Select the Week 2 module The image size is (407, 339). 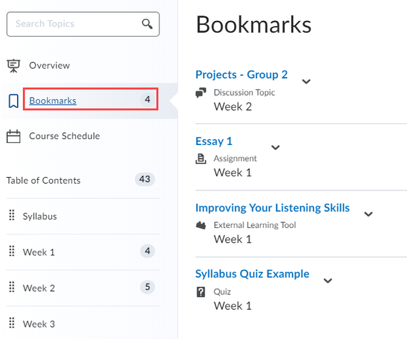[39, 288]
